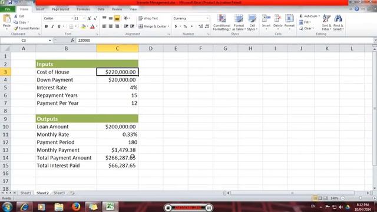
Task: Increase decimal places icon
Action: coord(200,26)
